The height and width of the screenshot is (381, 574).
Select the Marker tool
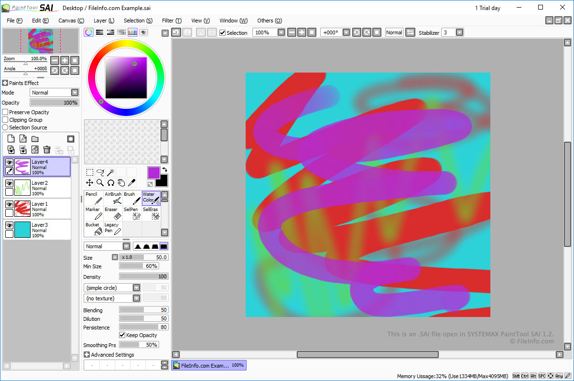pyautogui.click(x=94, y=213)
